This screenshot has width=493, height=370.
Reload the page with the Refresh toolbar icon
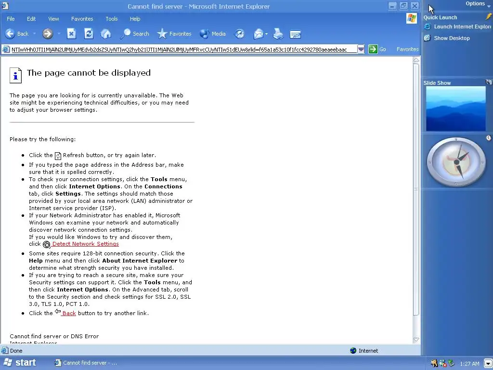coord(89,34)
